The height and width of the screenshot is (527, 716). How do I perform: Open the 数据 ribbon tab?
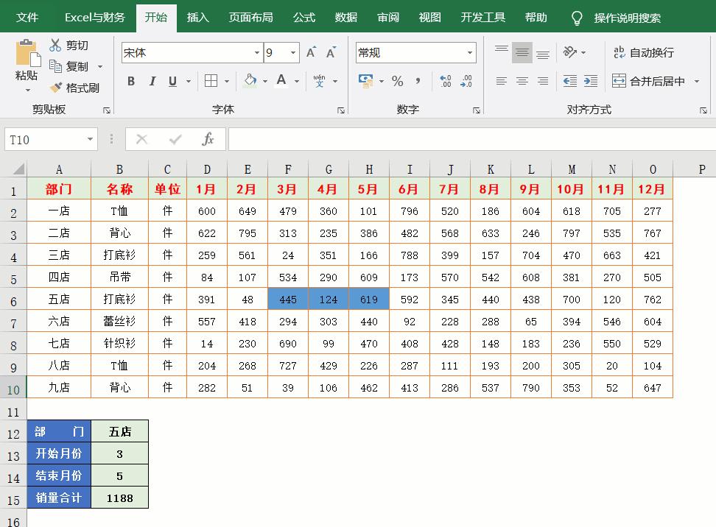tap(345, 16)
